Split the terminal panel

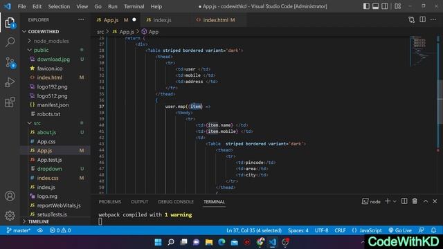pos(404,201)
